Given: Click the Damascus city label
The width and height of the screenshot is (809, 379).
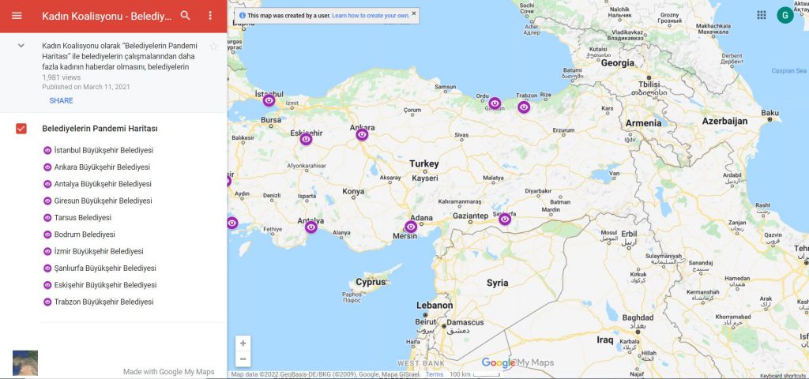Looking at the screenshot, I should pyautogui.click(x=465, y=322).
